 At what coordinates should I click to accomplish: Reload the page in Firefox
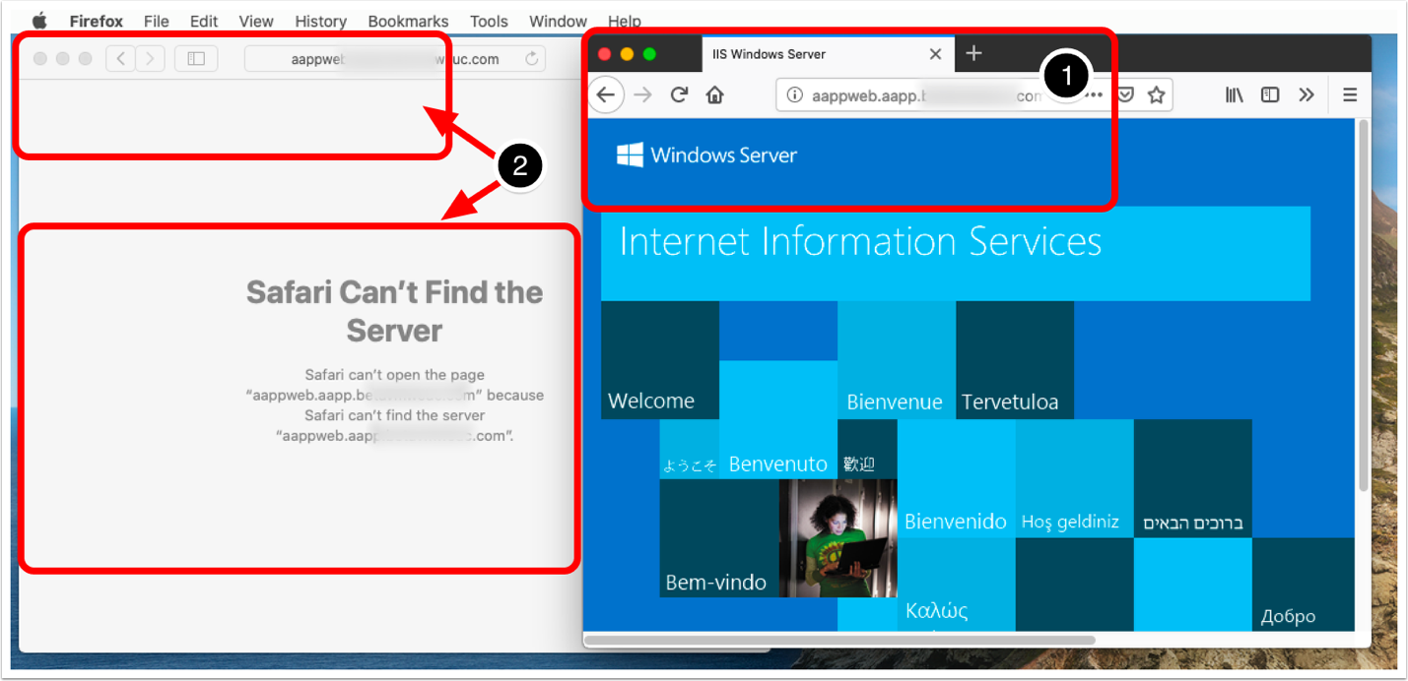click(679, 94)
